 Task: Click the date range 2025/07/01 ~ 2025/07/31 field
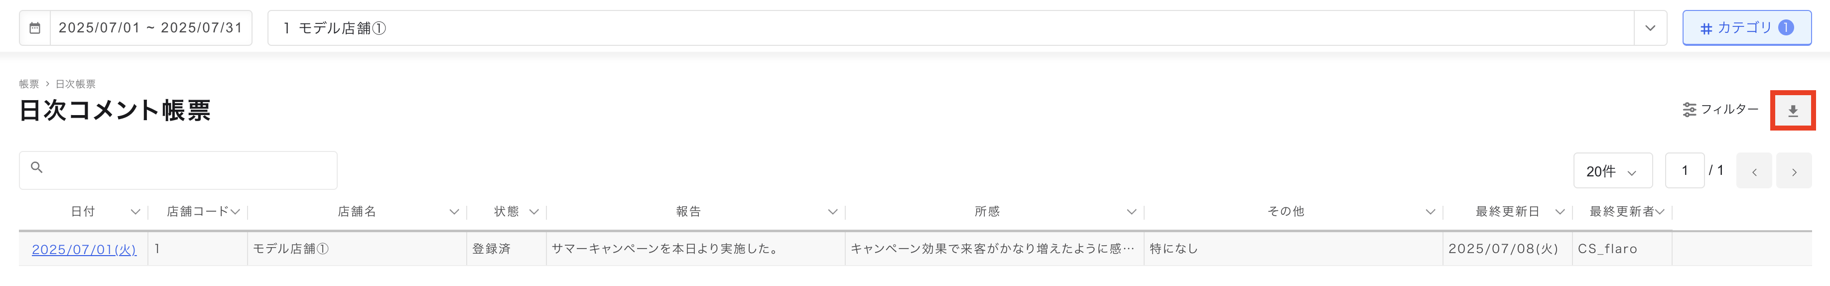pyautogui.click(x=150, y=28)
